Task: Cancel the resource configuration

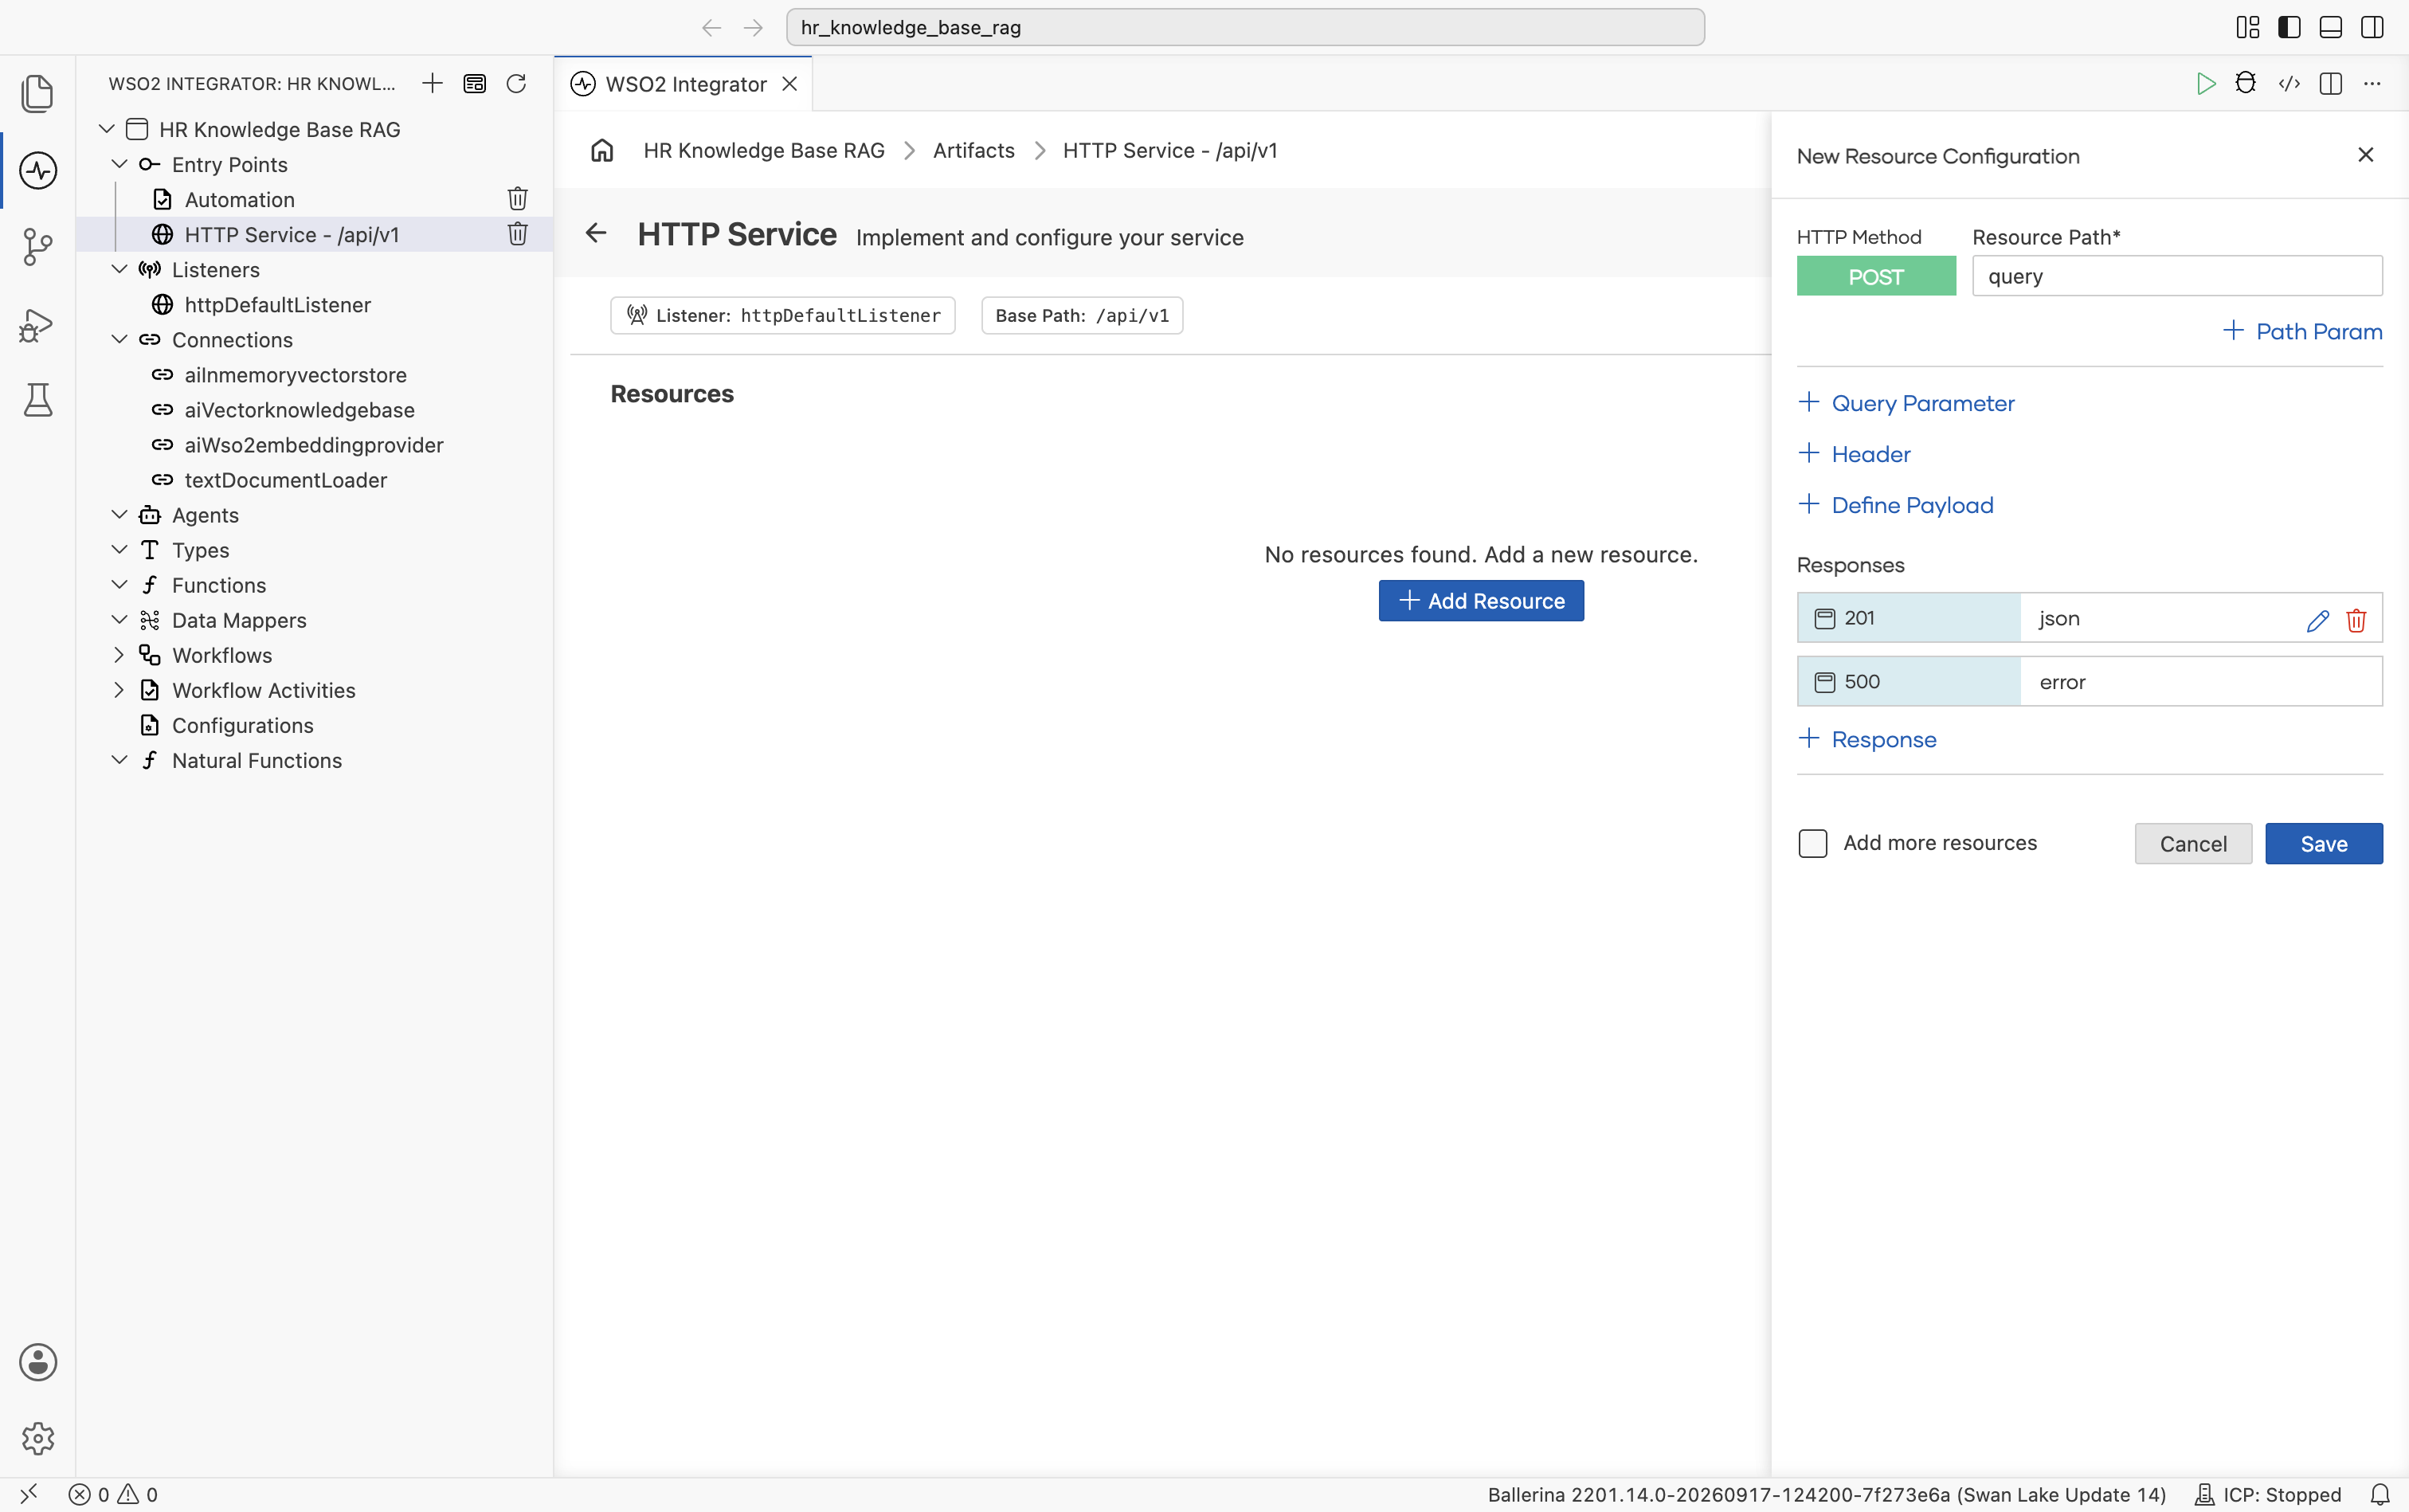Action: (2193, 844)
